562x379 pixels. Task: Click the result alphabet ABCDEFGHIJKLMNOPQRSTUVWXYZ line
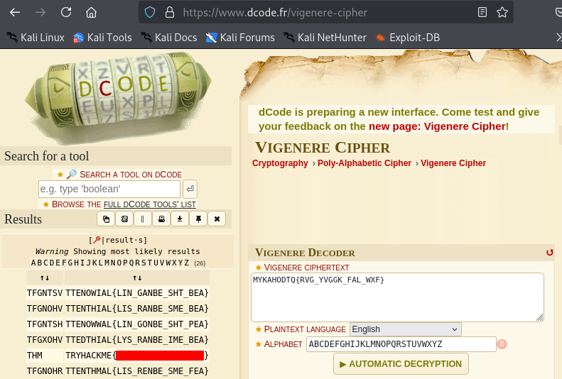[x=110, y=263]
